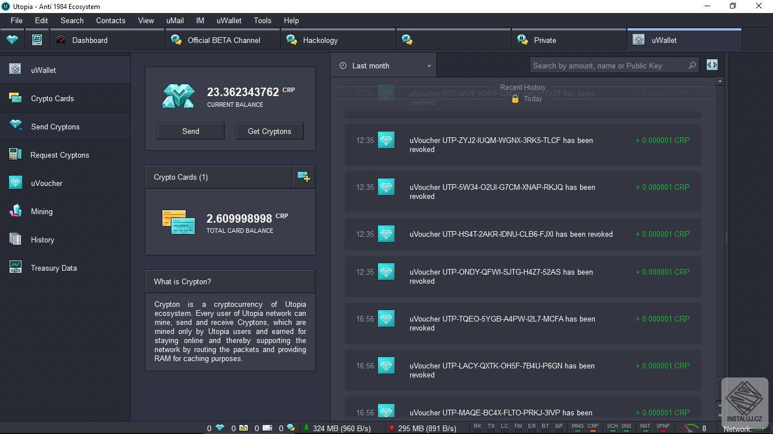Click the Send button
The image size is (773, 434).
pos(191,131)
